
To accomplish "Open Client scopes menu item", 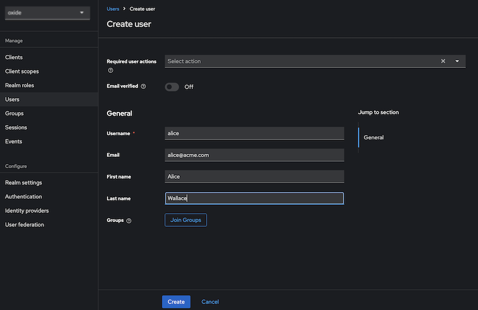I will [x=22, y=71].
